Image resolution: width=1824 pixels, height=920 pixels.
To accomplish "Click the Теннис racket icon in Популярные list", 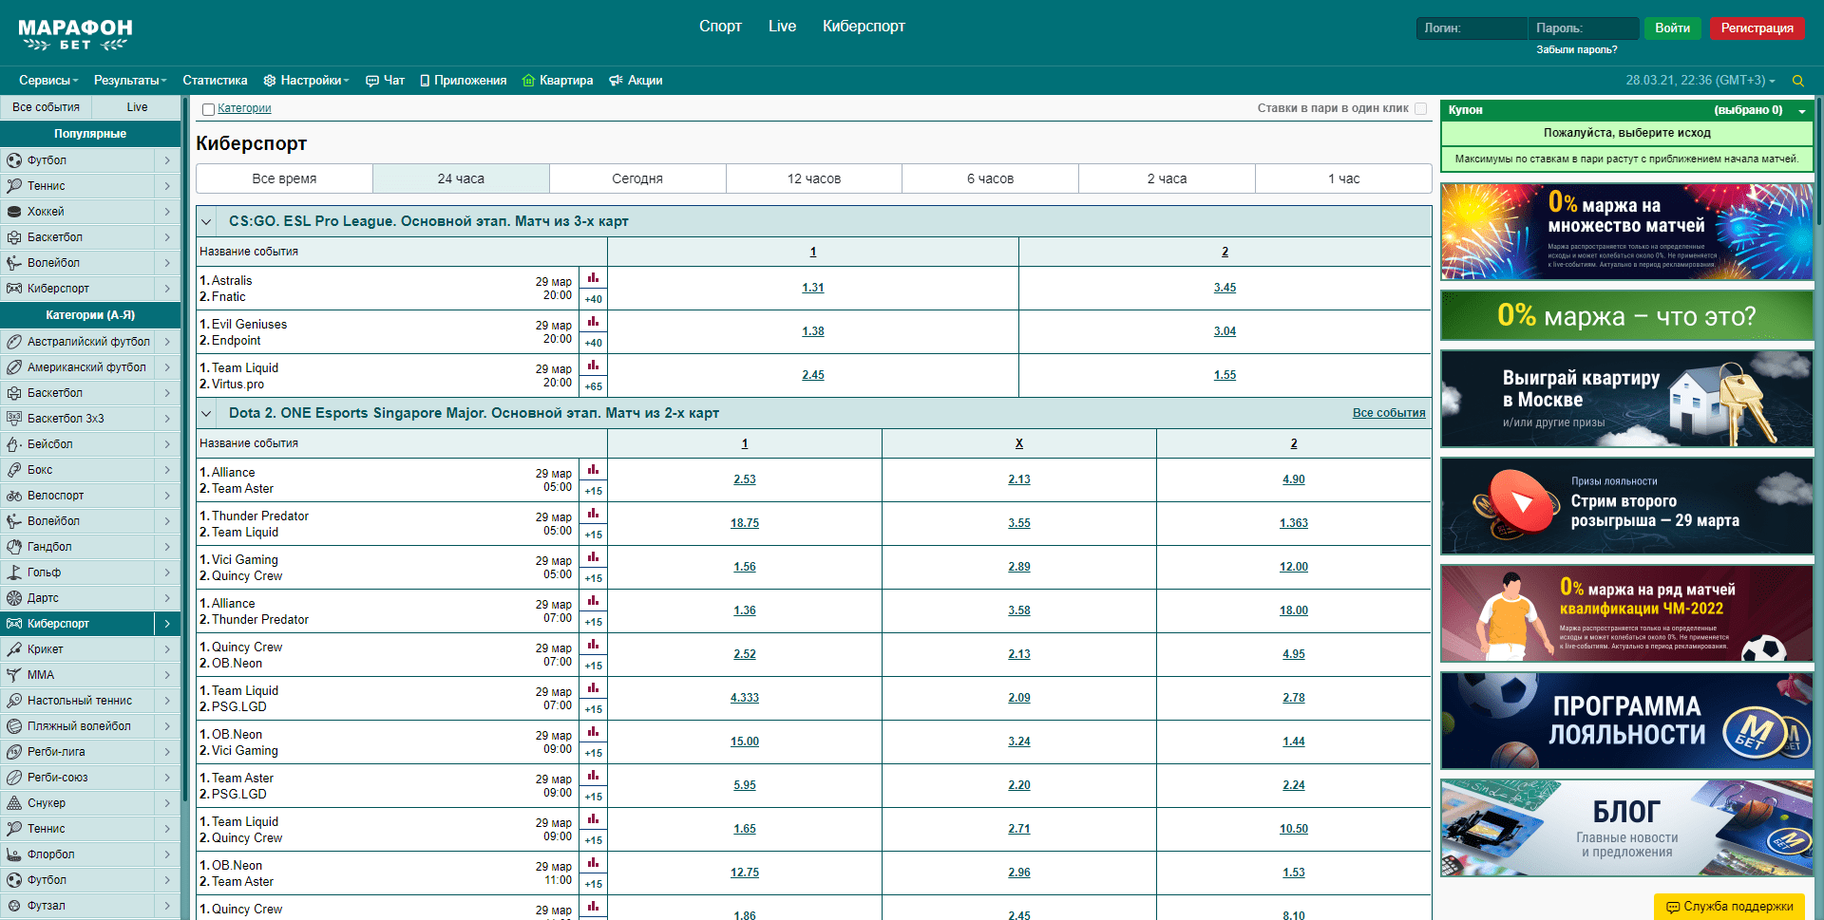I will click(14, 186).
